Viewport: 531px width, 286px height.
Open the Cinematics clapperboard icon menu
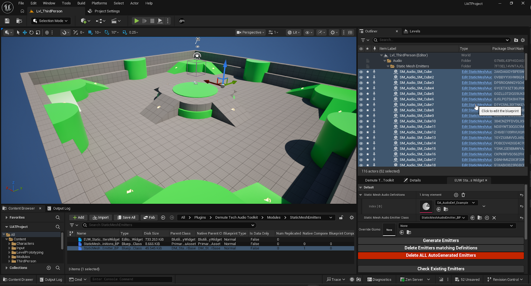click(115, 21)
